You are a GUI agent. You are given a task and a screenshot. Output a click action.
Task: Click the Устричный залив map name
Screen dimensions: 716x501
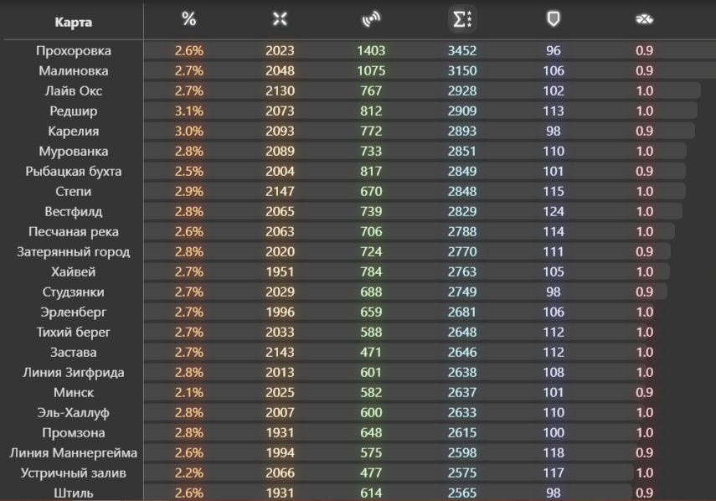[x=74, y=473]
